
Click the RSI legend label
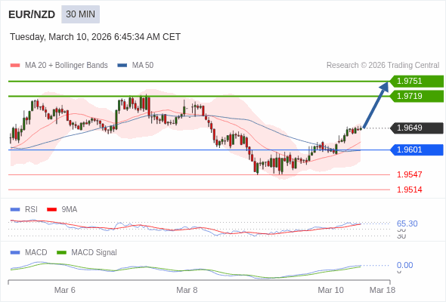click(x=31, y=210)
